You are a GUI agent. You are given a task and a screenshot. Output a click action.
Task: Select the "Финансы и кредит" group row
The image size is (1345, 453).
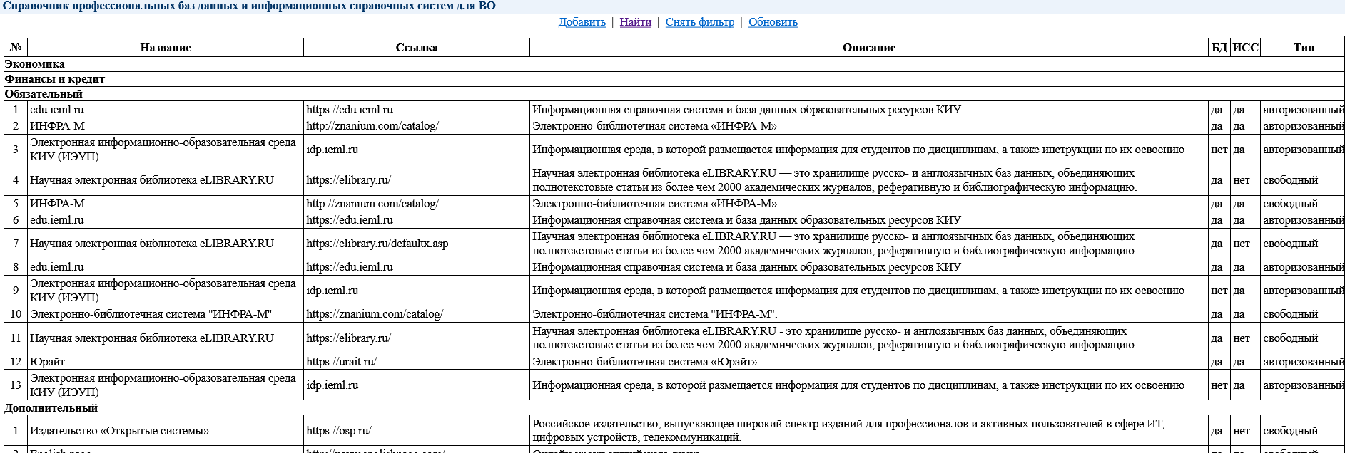coord(674,79)
